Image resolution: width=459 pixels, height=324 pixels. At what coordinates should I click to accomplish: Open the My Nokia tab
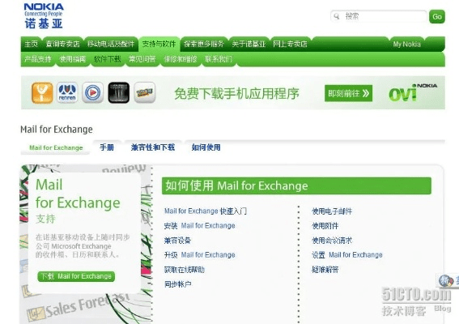(x=406, y=45)
